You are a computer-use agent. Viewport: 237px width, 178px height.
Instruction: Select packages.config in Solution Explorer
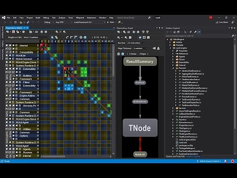point(186,145)
